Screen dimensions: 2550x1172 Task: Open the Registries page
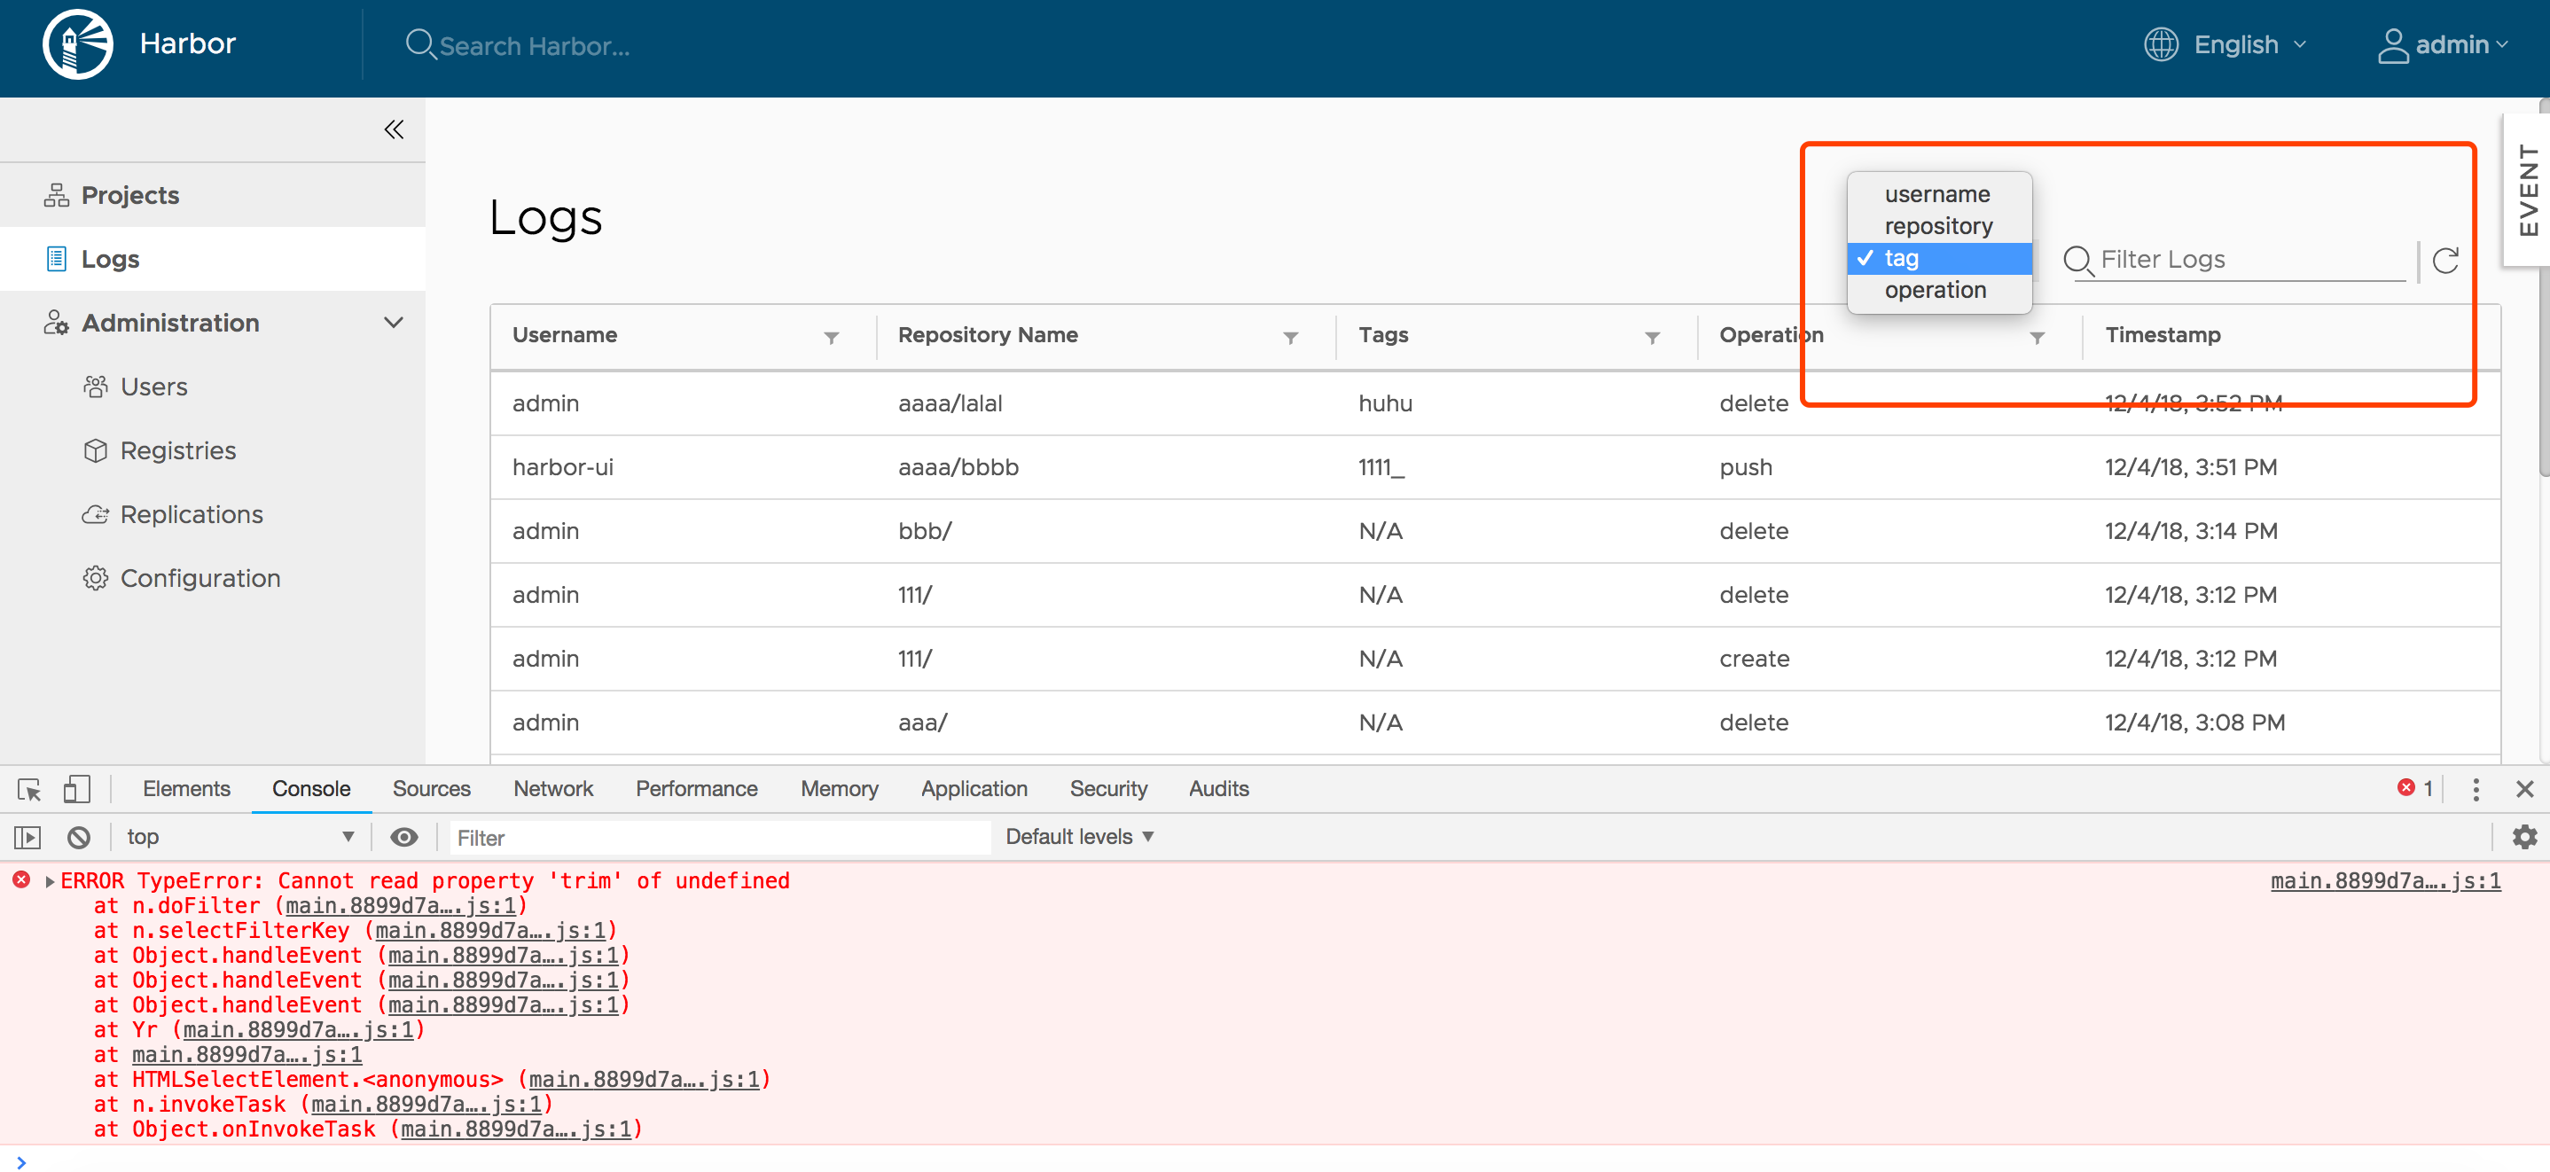tap(179, 449)
